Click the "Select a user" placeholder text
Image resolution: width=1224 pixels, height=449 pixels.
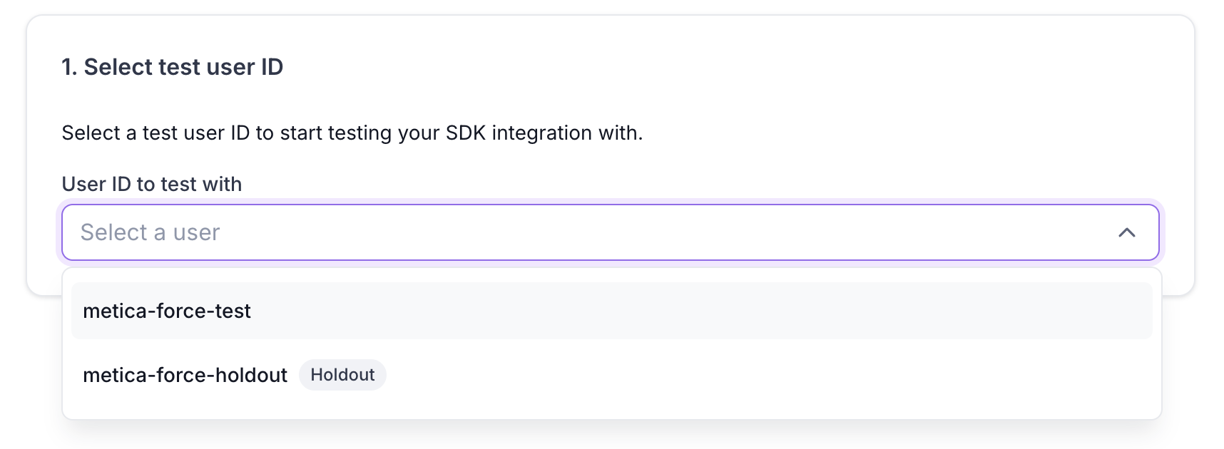(x=150, y=233)
